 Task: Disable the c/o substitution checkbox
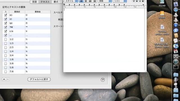click(6, 31)
